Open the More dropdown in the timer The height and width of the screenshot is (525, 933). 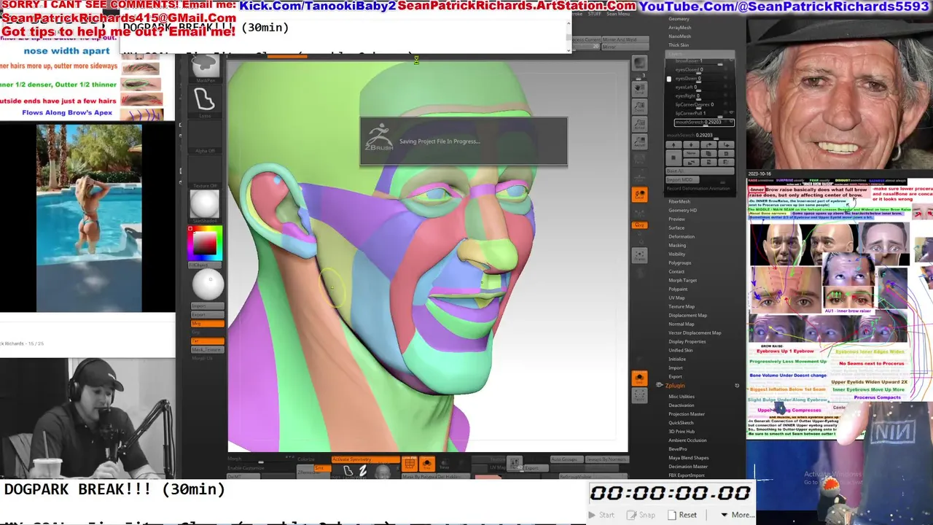[x=737, y=515]
